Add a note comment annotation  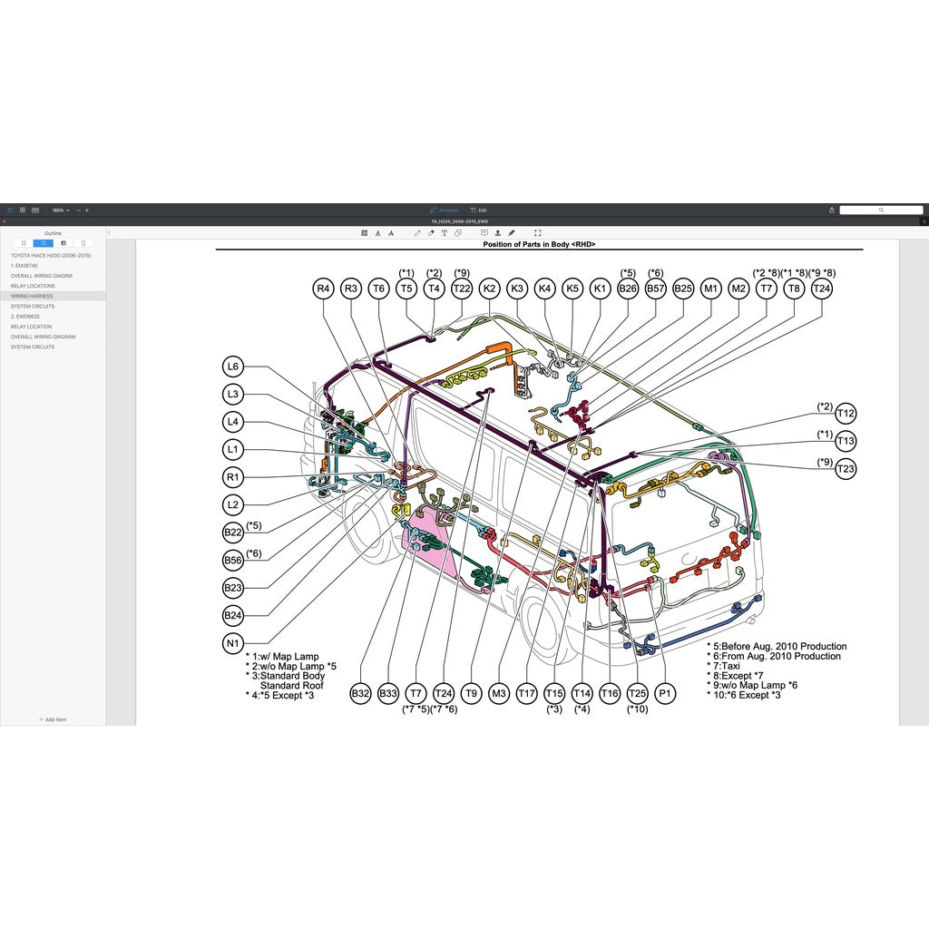click(x=484, y=233)
